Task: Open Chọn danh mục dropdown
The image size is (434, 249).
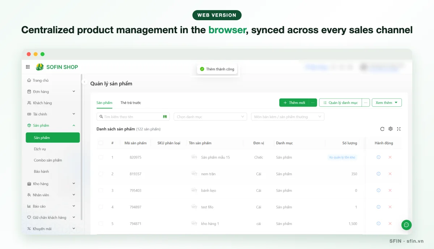Action: (x=210, y=117)
